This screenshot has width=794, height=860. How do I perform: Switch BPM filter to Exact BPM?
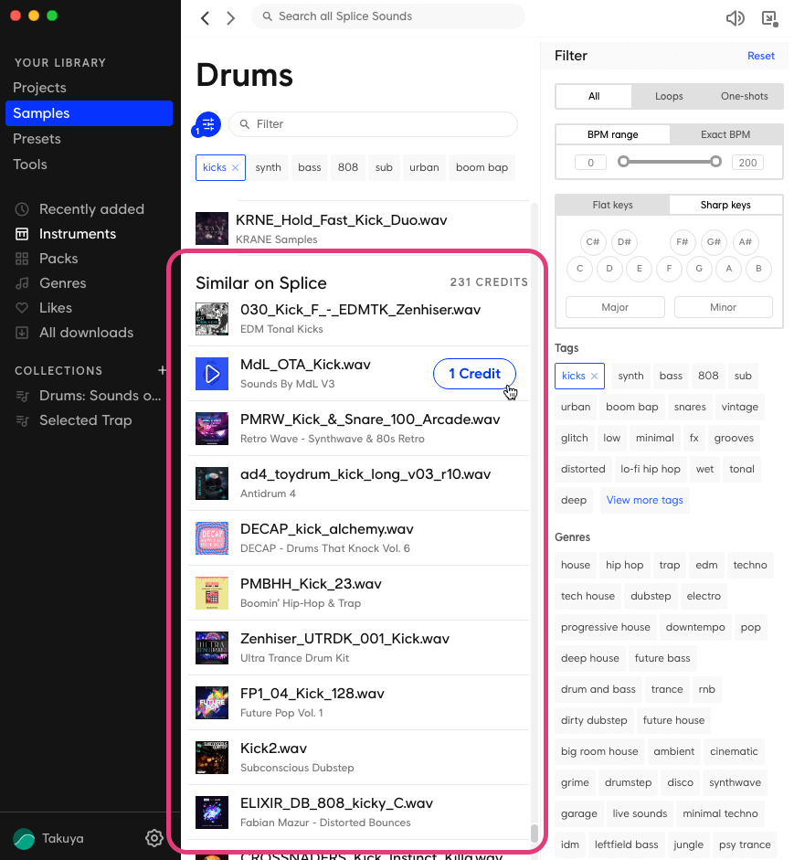[725, 133]
